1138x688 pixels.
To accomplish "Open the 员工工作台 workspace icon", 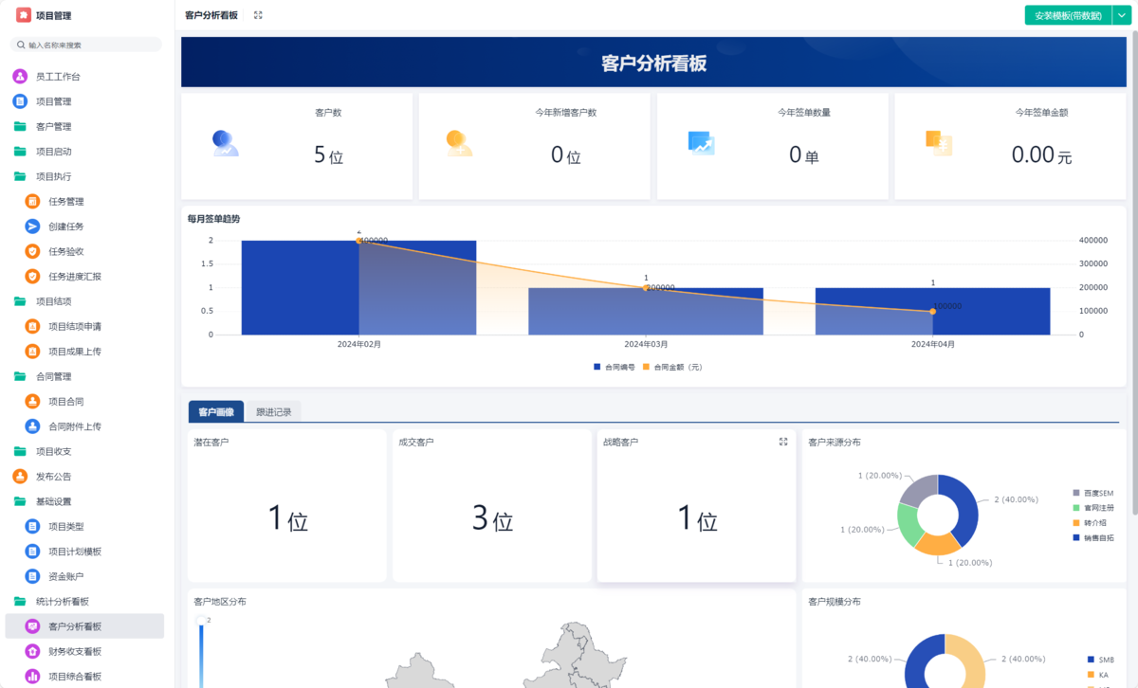I will 19,76.
